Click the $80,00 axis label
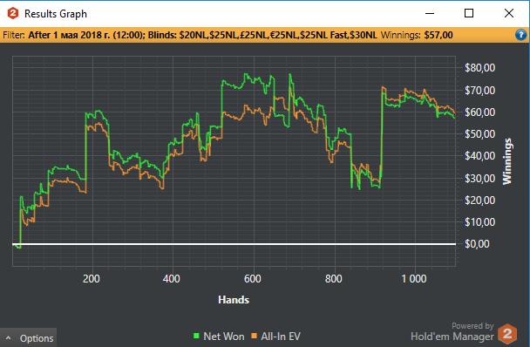The width and height of the screenshot is (530, 347). tap(480, 68)
